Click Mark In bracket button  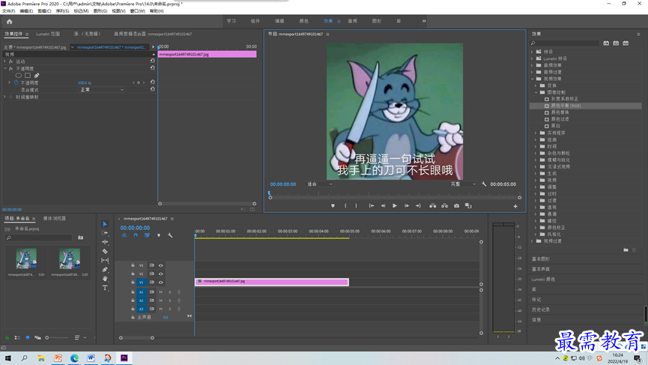point(345,206)
